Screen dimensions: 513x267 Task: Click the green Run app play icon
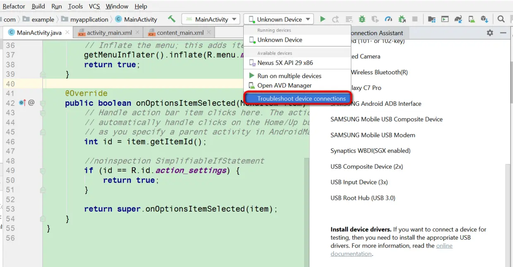(323, 19)
